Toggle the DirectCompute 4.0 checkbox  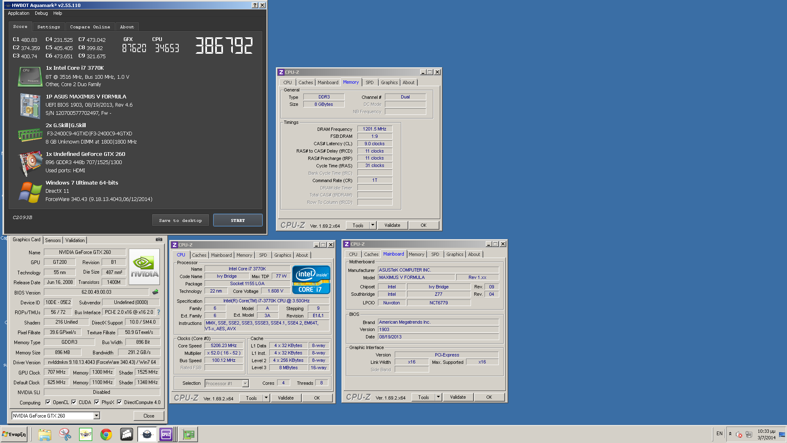119,402
